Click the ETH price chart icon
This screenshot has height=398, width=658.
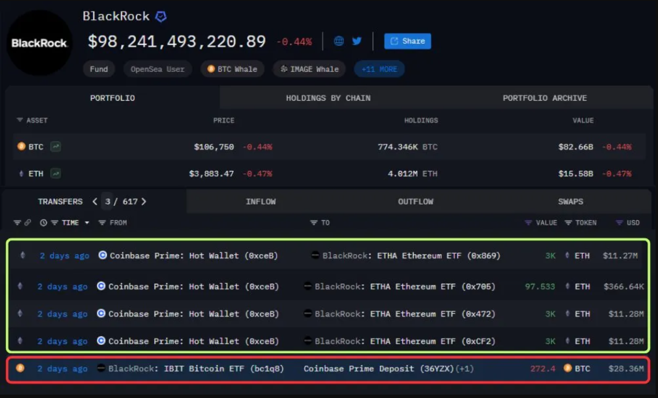(56, 173)
